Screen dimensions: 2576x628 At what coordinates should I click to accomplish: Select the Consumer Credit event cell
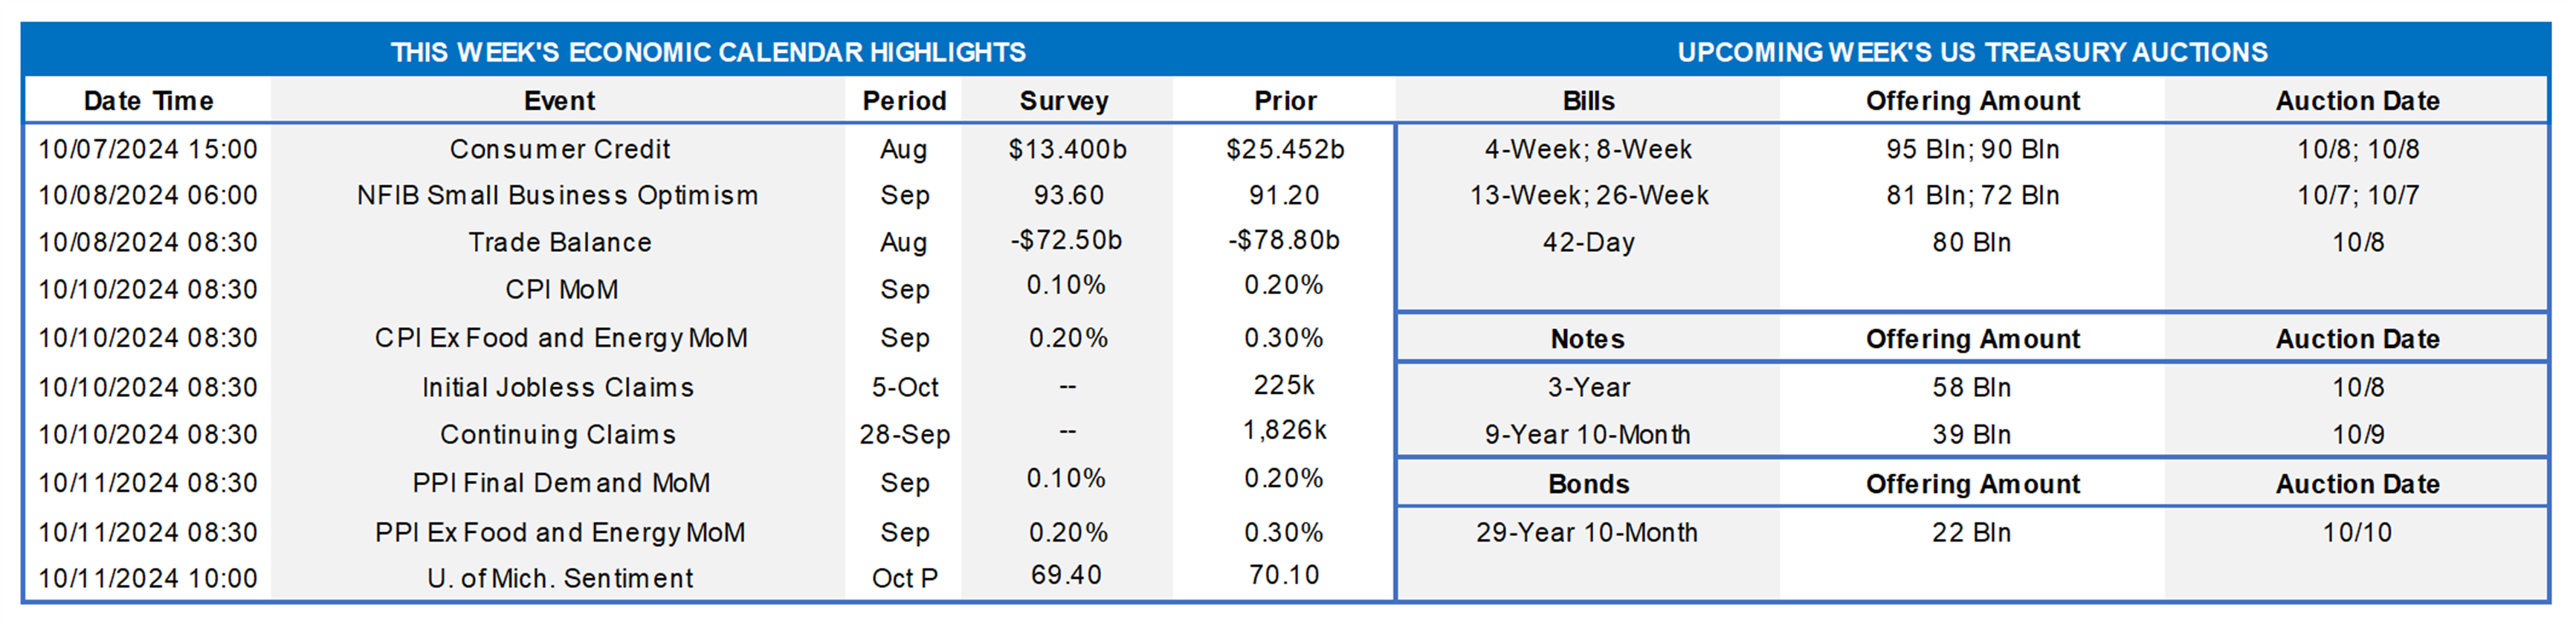559,149
